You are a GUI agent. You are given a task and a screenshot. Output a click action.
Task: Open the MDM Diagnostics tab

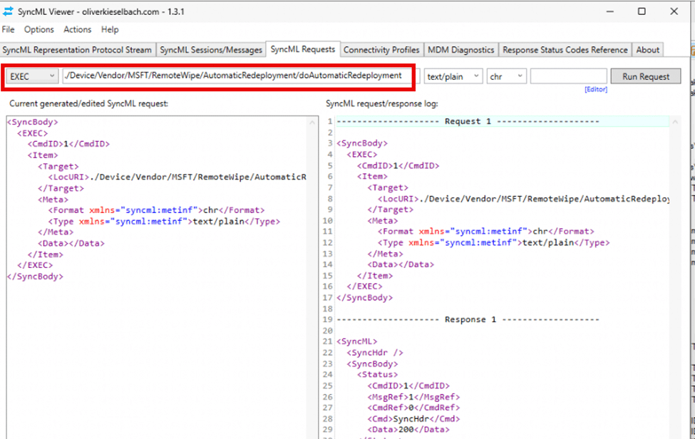coord(460,50)
